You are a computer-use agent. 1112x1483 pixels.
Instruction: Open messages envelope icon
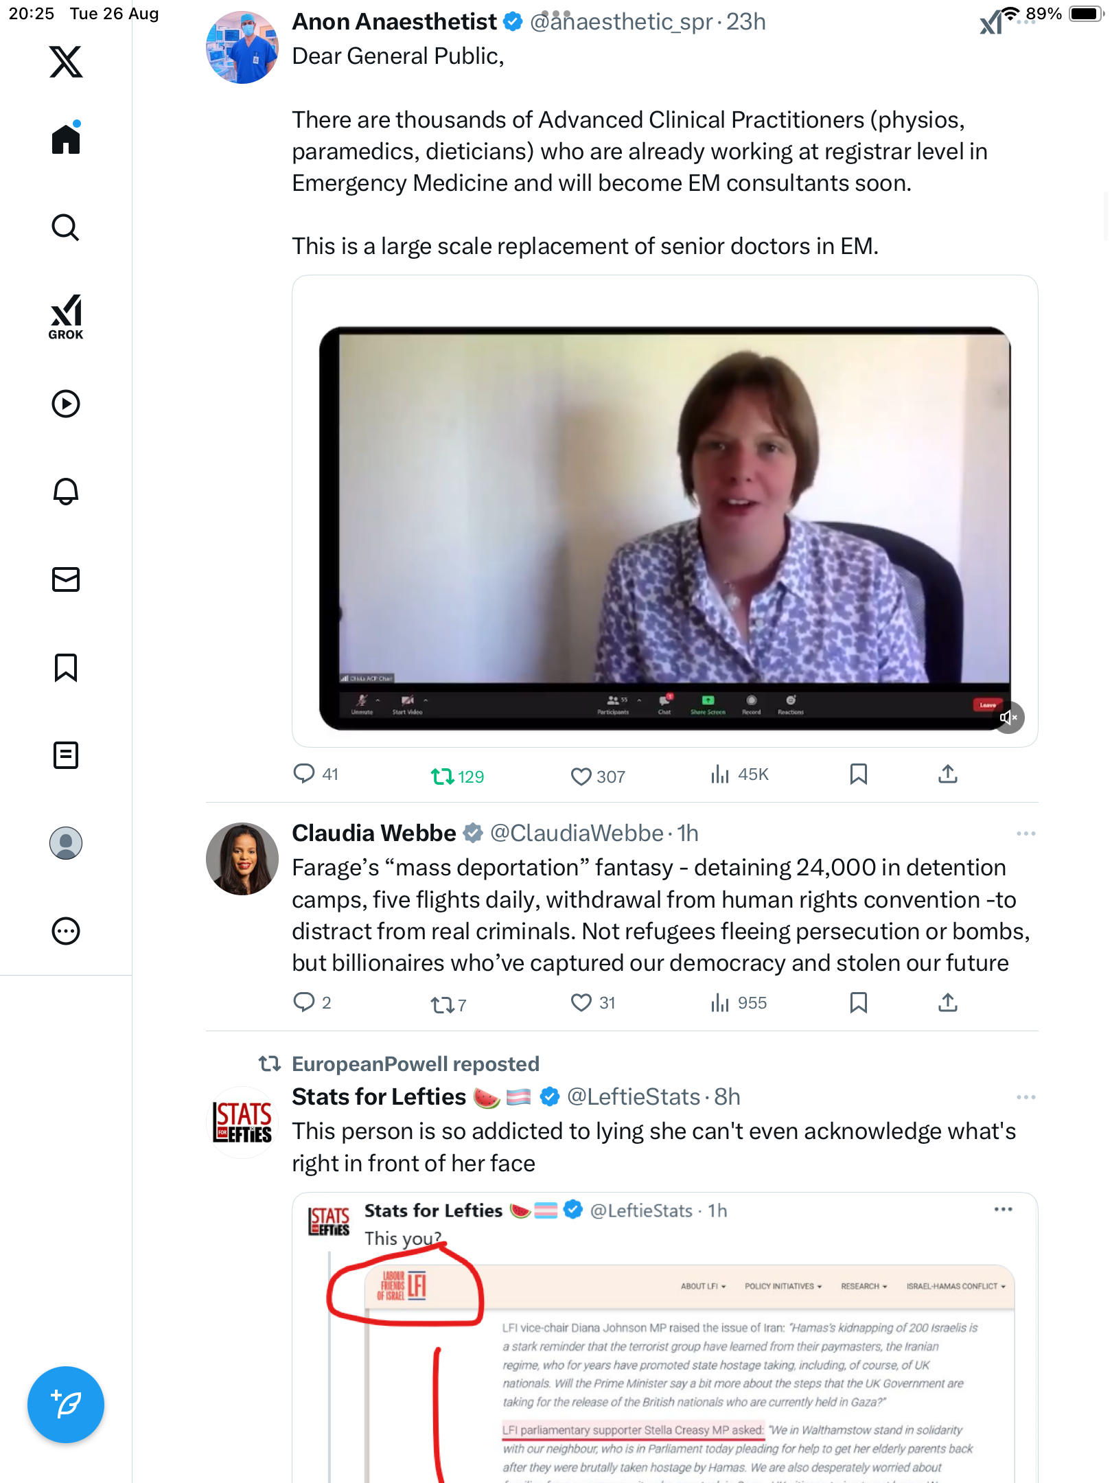pos(66,579)
